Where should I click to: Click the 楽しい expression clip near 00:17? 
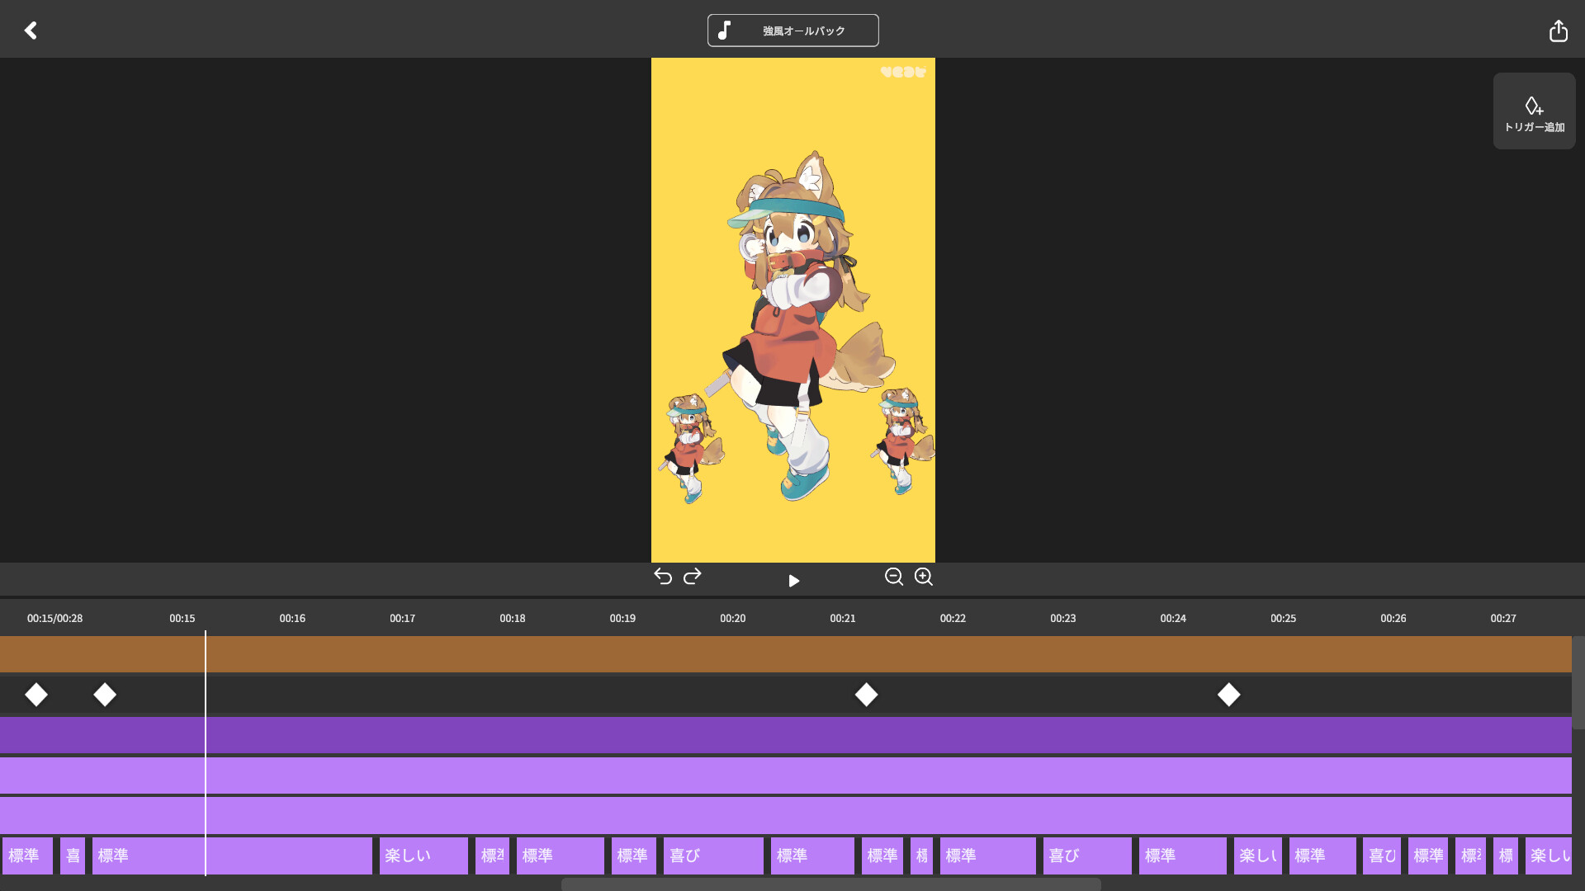[x=423, y=856]
